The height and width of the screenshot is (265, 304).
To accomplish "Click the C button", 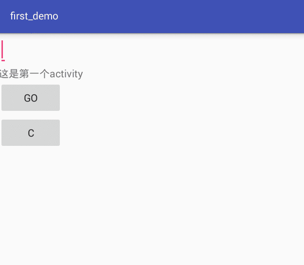I will [31, 133].
